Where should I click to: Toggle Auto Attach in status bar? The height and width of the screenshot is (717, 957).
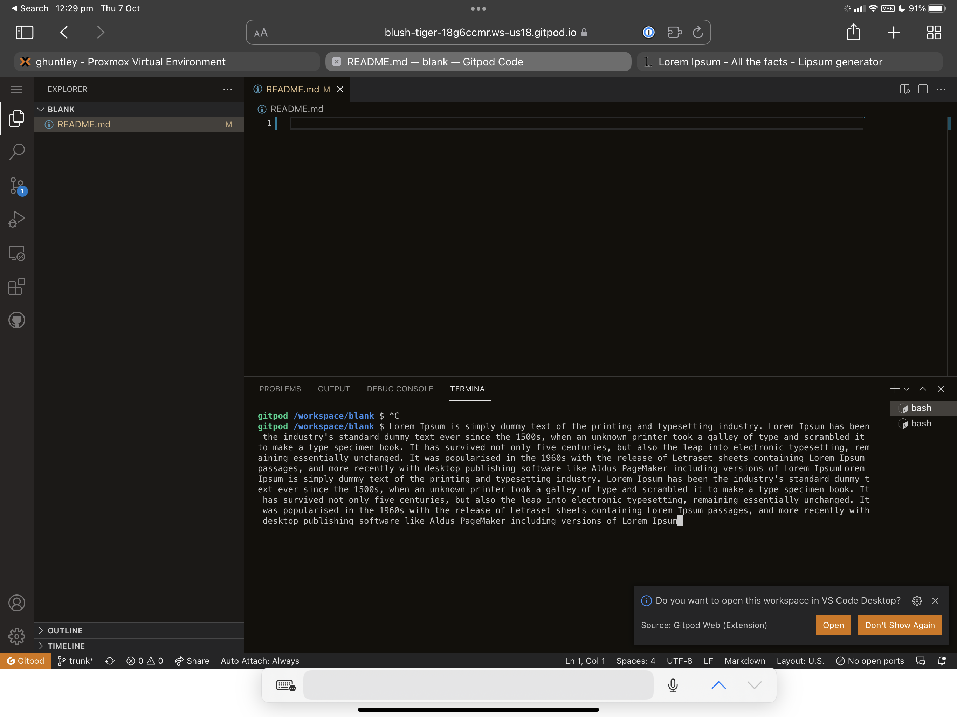coord(260,661)
